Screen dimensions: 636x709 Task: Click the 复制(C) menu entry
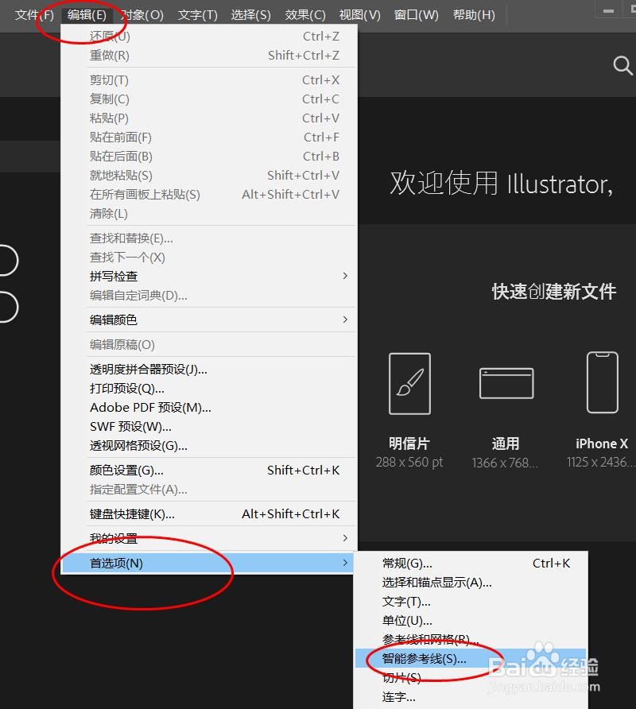pos(209,99)
